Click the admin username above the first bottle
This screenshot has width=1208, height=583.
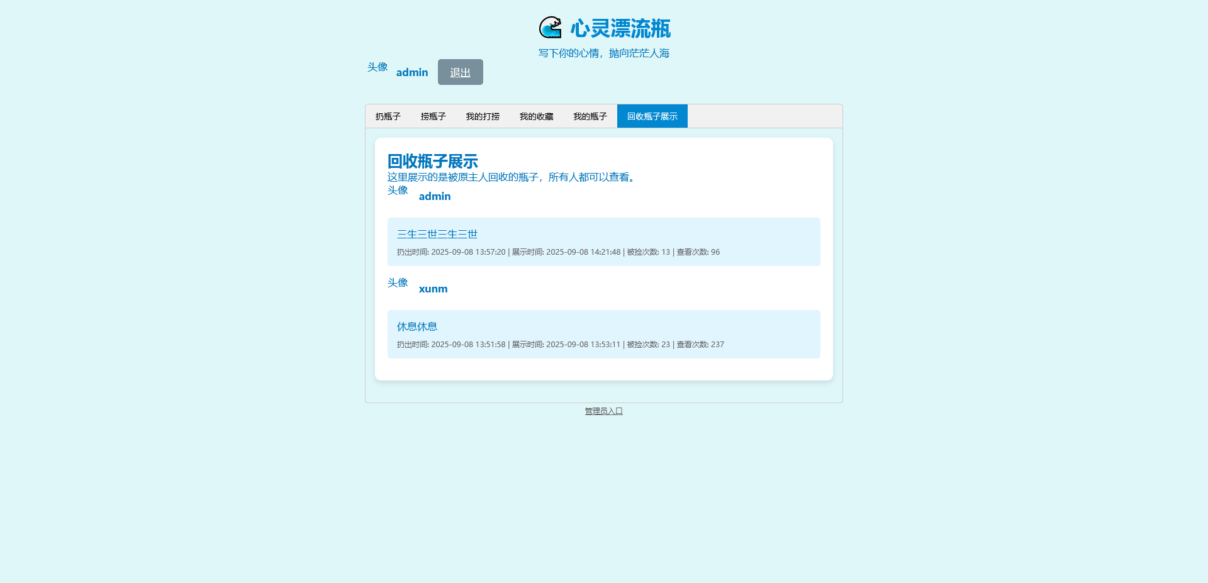435,196
